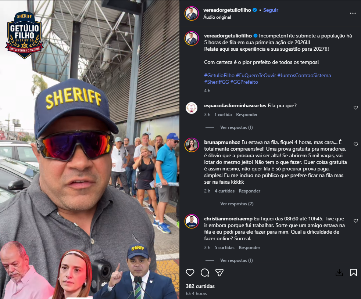This screenshot has height=299, width=361.
Task: Open the #GetulioFilho hashtag
Action: point(219,75)
